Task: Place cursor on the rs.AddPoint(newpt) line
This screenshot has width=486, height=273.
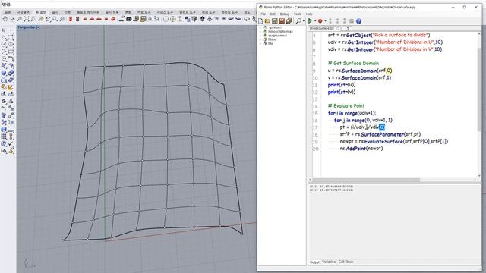Action: (361, 149)
